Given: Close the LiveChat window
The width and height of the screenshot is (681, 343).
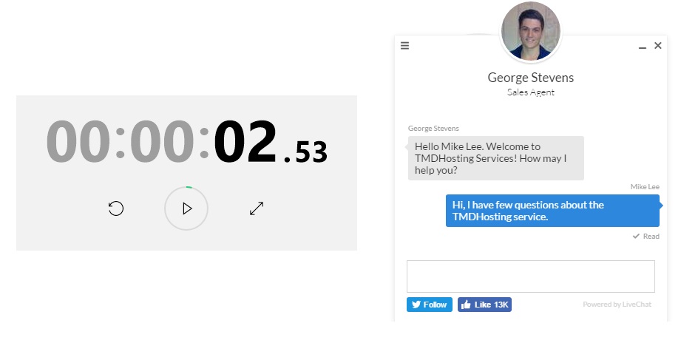Looking at the screenshot, I should [658, 45].
